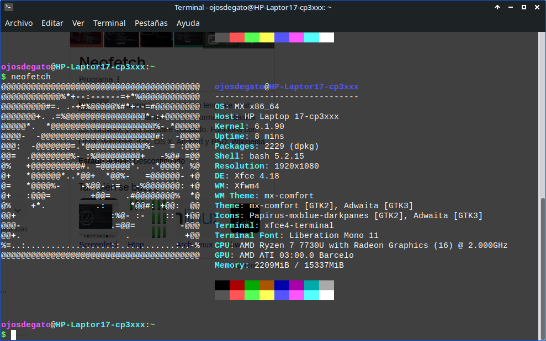Click the 'Kernel: 6.1.90' line
This screenshot has height=341, width=546.
(x=250, y=126)
